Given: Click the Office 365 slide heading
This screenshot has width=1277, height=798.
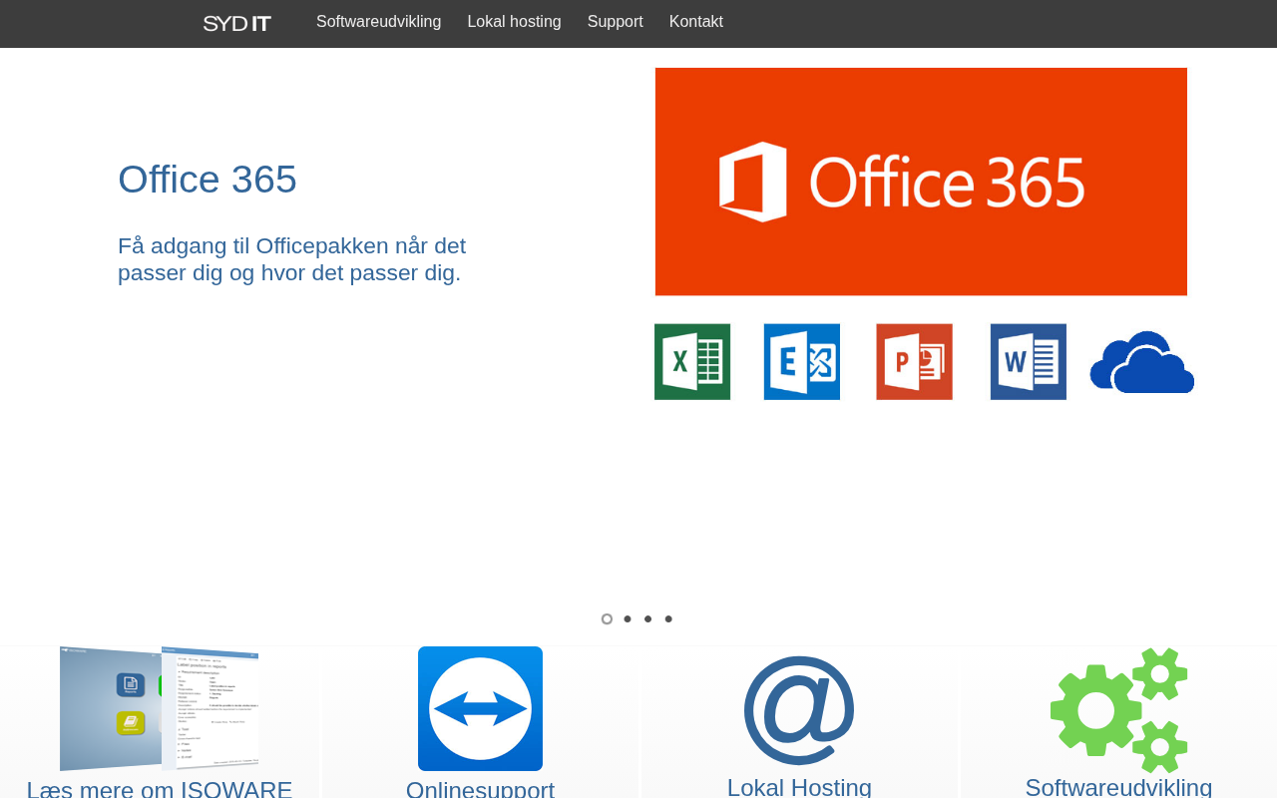Looking at the screenshot, I should [208, 180].
